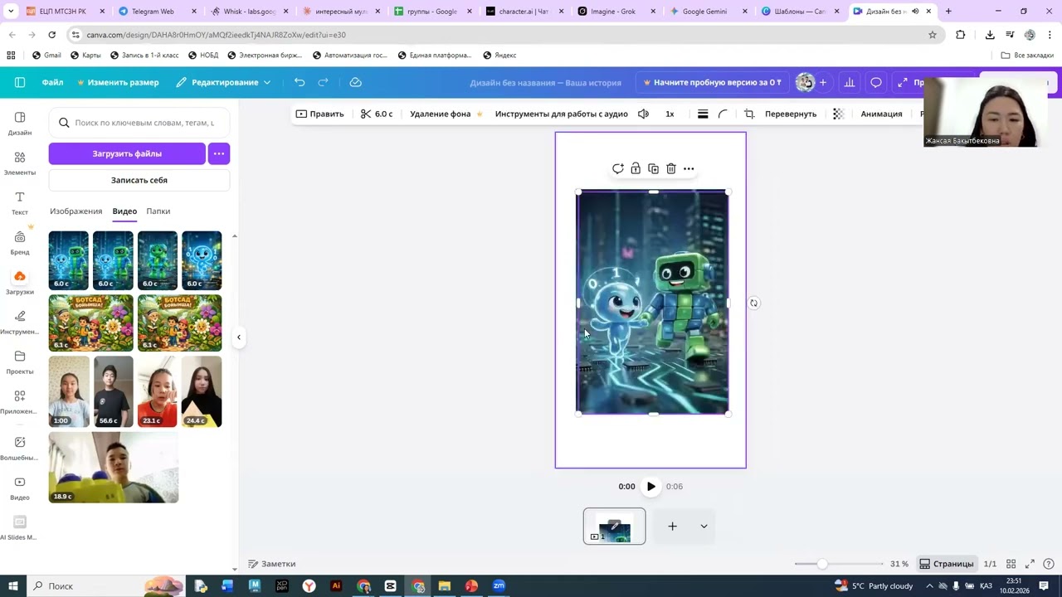Click the undo arrow
1062x597 pixels.
click(x=300, y=82)
